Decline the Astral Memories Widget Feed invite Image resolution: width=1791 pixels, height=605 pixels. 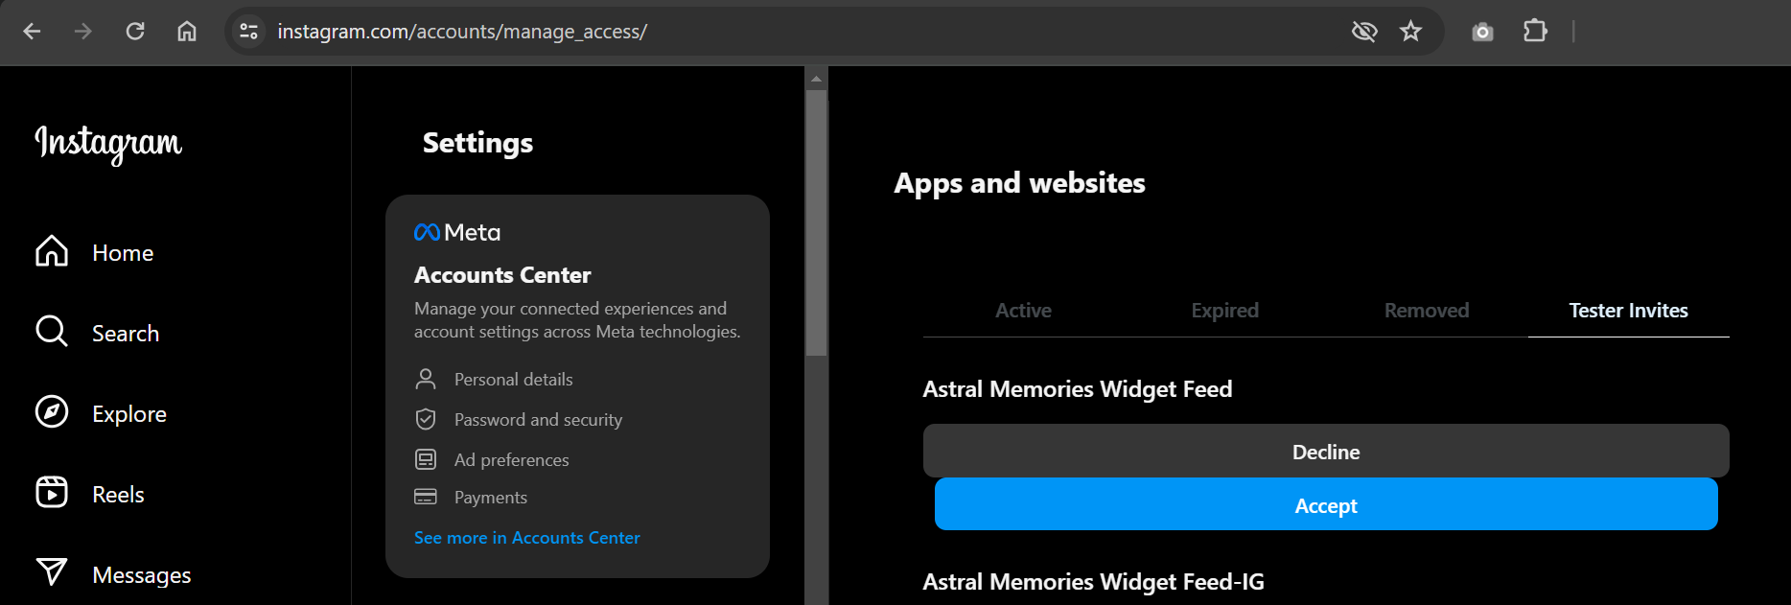coord(1325,452)
